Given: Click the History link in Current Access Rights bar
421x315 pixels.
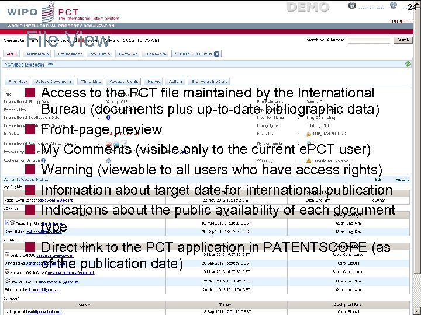Looking at the screenshot, I should point(402,180).
